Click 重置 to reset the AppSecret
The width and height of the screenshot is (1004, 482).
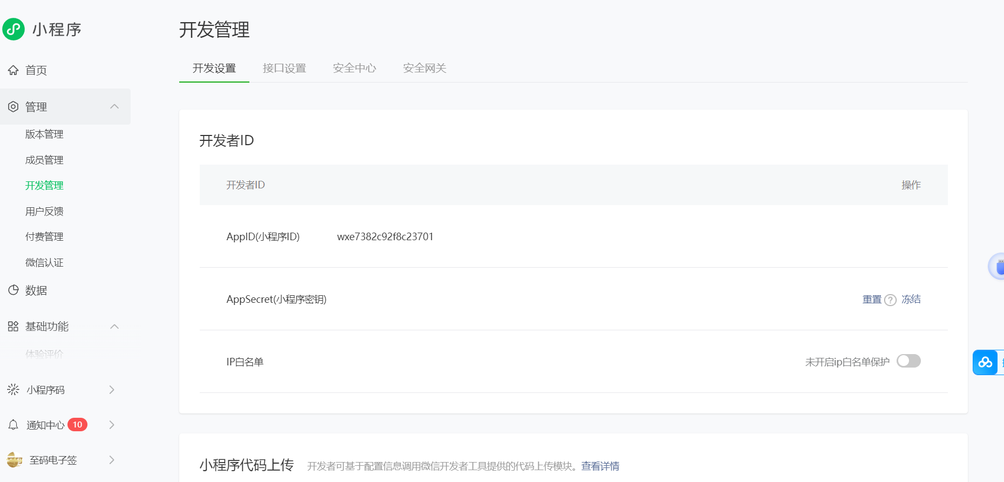(x=872, y=300)
